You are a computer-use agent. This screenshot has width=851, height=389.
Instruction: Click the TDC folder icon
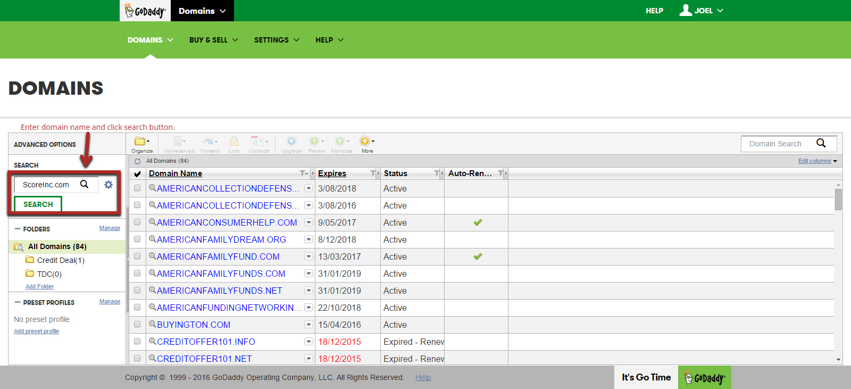[x=30, y=274]
